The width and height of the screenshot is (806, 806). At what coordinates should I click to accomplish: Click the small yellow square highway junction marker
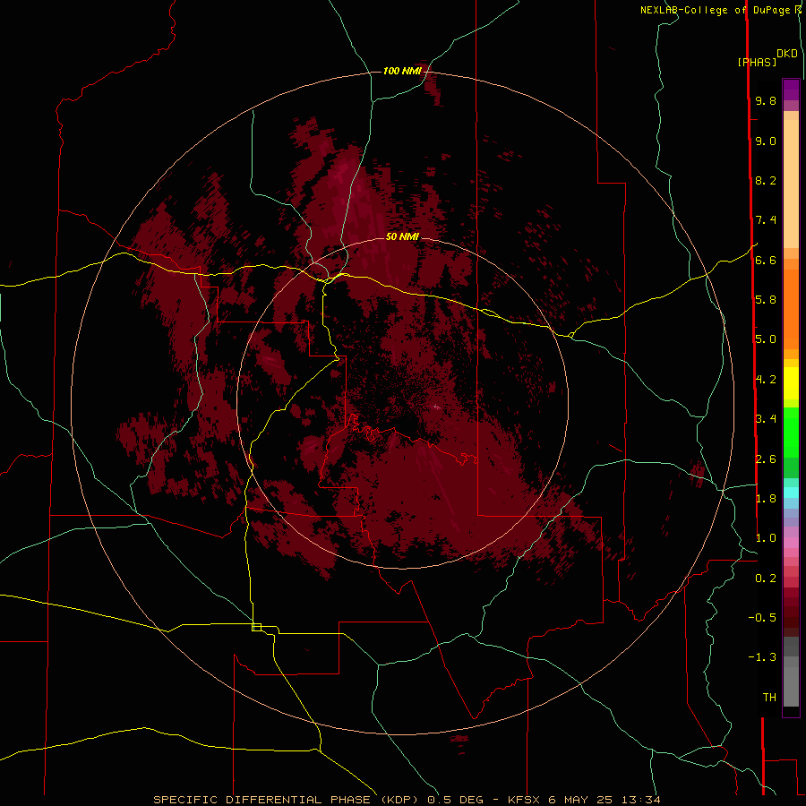(x=256, y=627)
